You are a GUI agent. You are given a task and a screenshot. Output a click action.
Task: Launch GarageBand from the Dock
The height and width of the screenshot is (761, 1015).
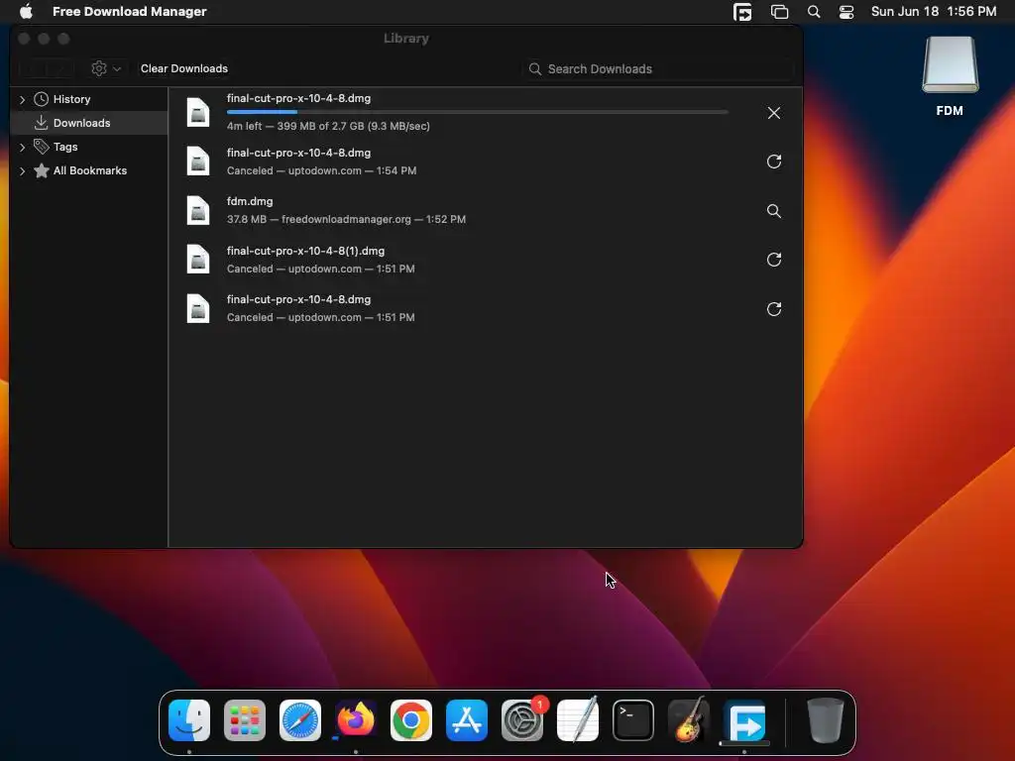click(x=688, y=720)
